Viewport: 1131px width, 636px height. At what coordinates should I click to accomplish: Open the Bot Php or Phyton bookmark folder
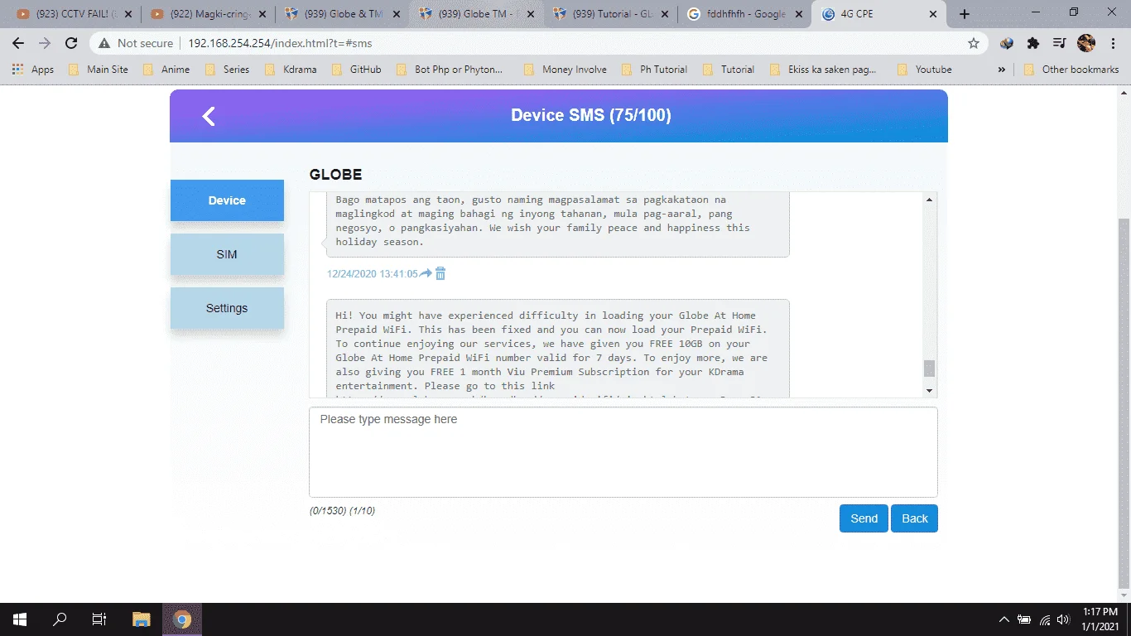tap(450, 70)
